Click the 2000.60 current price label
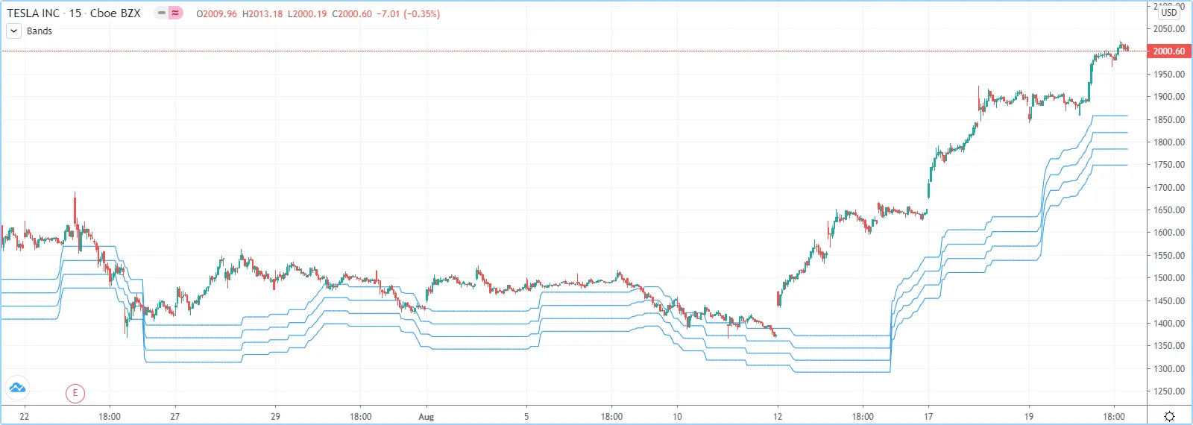Image resolution: width=1193 pixels, height=425 pixels. [1168, 51]
